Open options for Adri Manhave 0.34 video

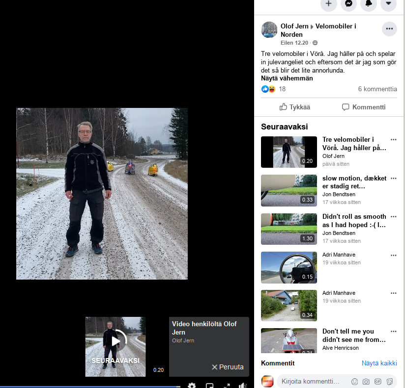393,293
